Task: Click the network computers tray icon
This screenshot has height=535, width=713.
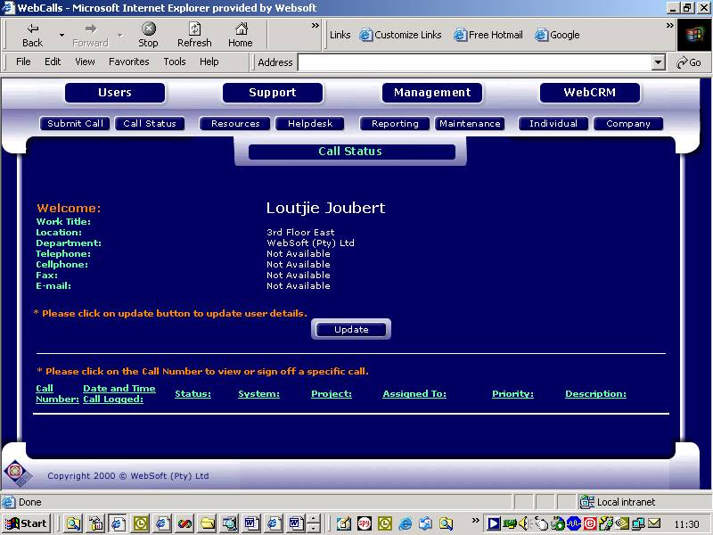Action: (x=639, y=524)
